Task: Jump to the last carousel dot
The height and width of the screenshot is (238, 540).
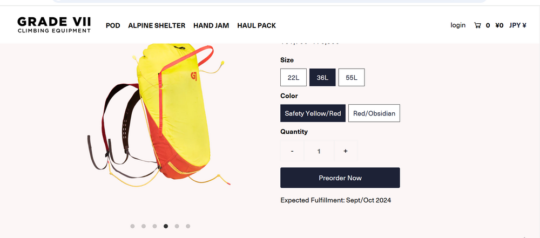Action: pyautogui.click(x=188, y=226)
